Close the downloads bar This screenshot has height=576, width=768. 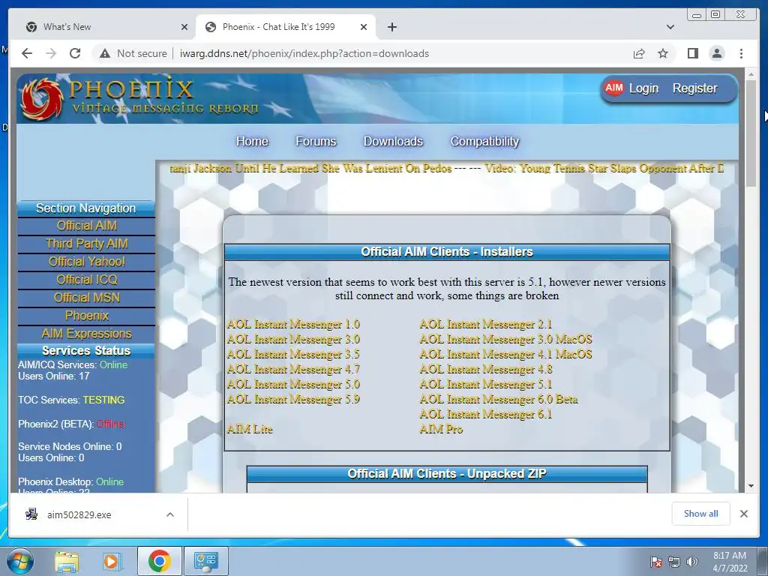[743, 514]
